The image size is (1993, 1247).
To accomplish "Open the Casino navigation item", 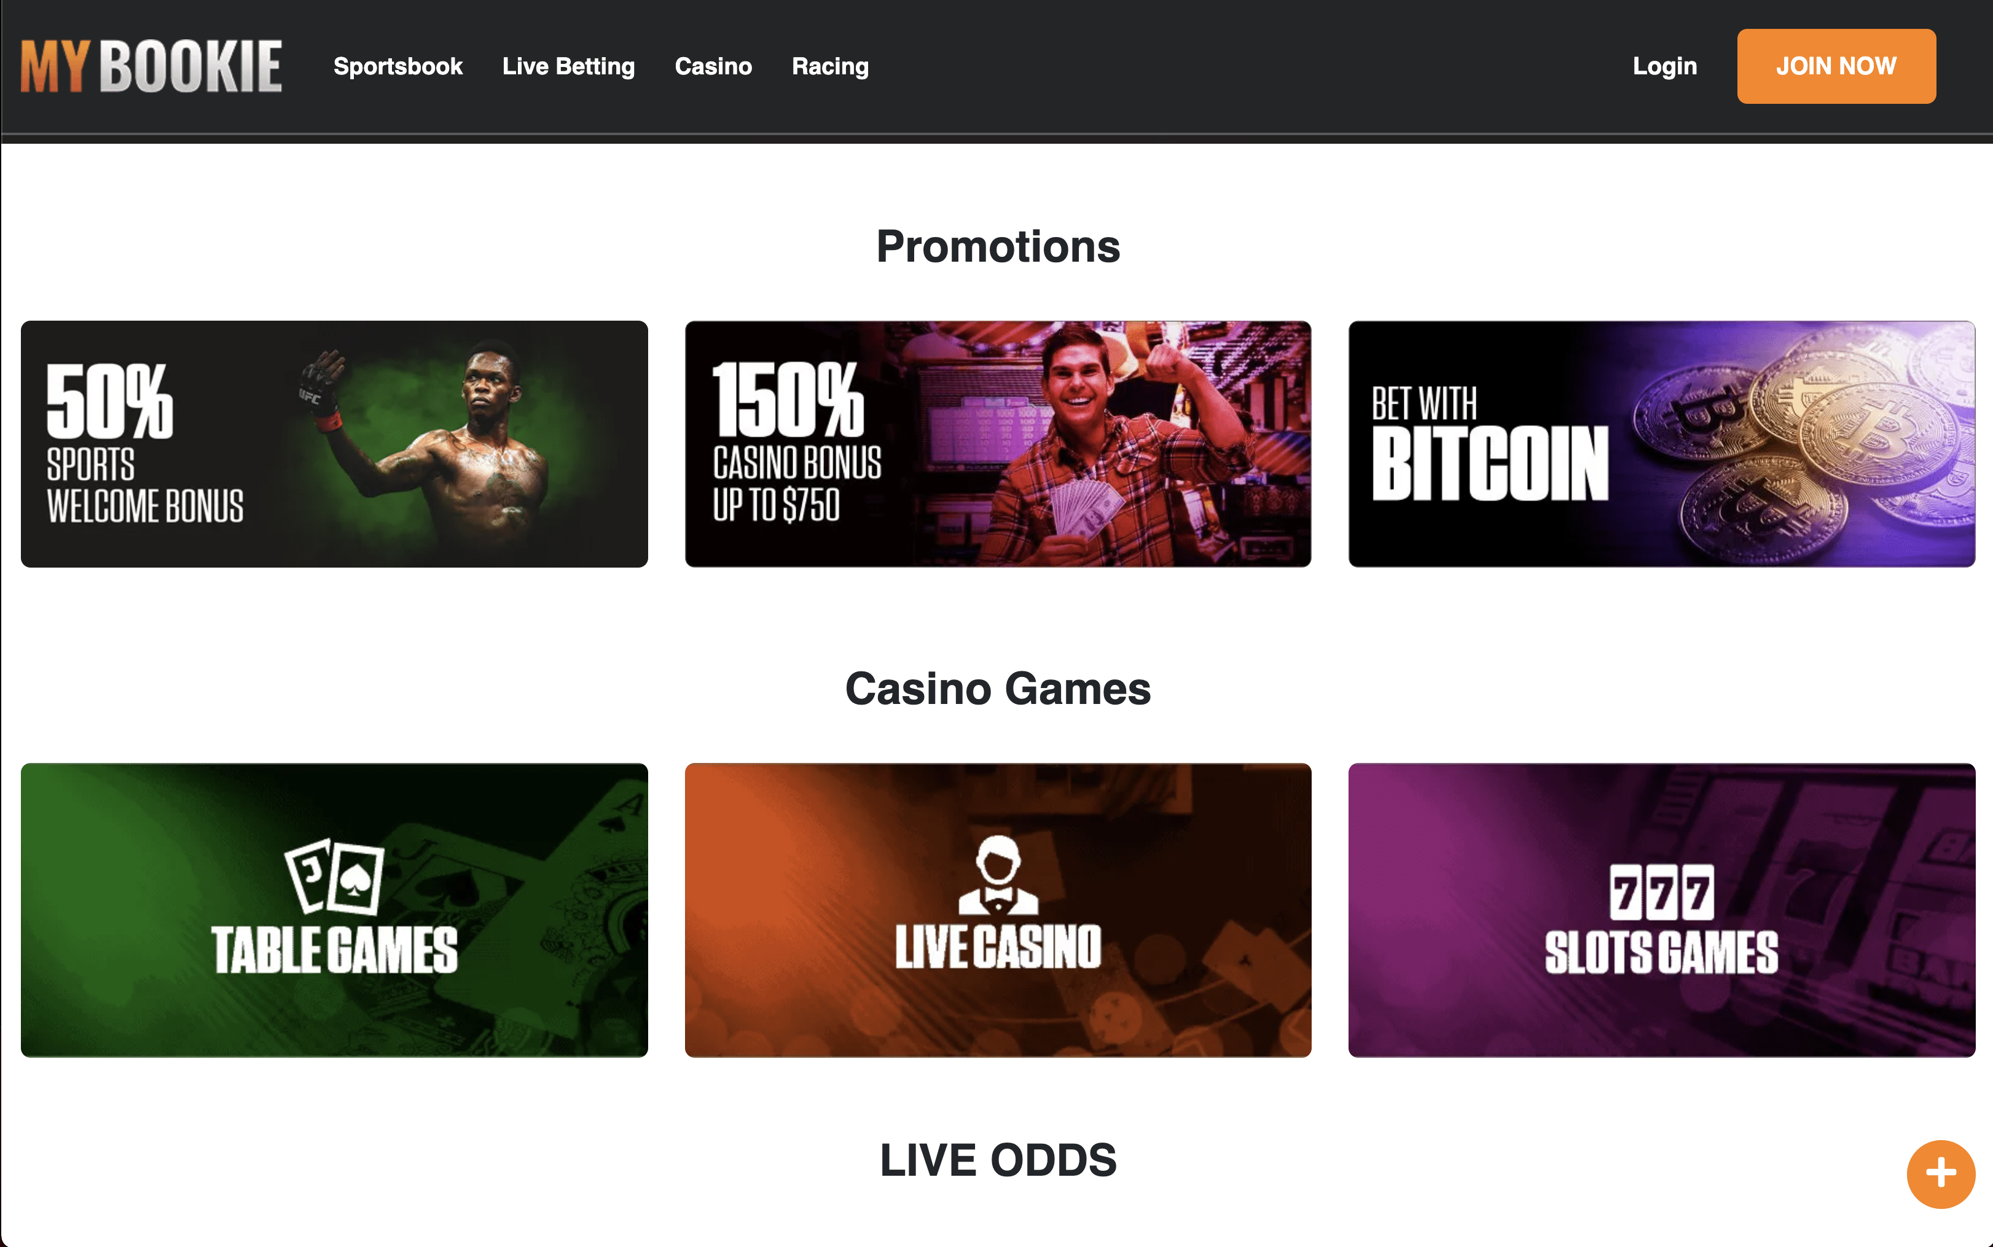I will click(x=713, y=66).
